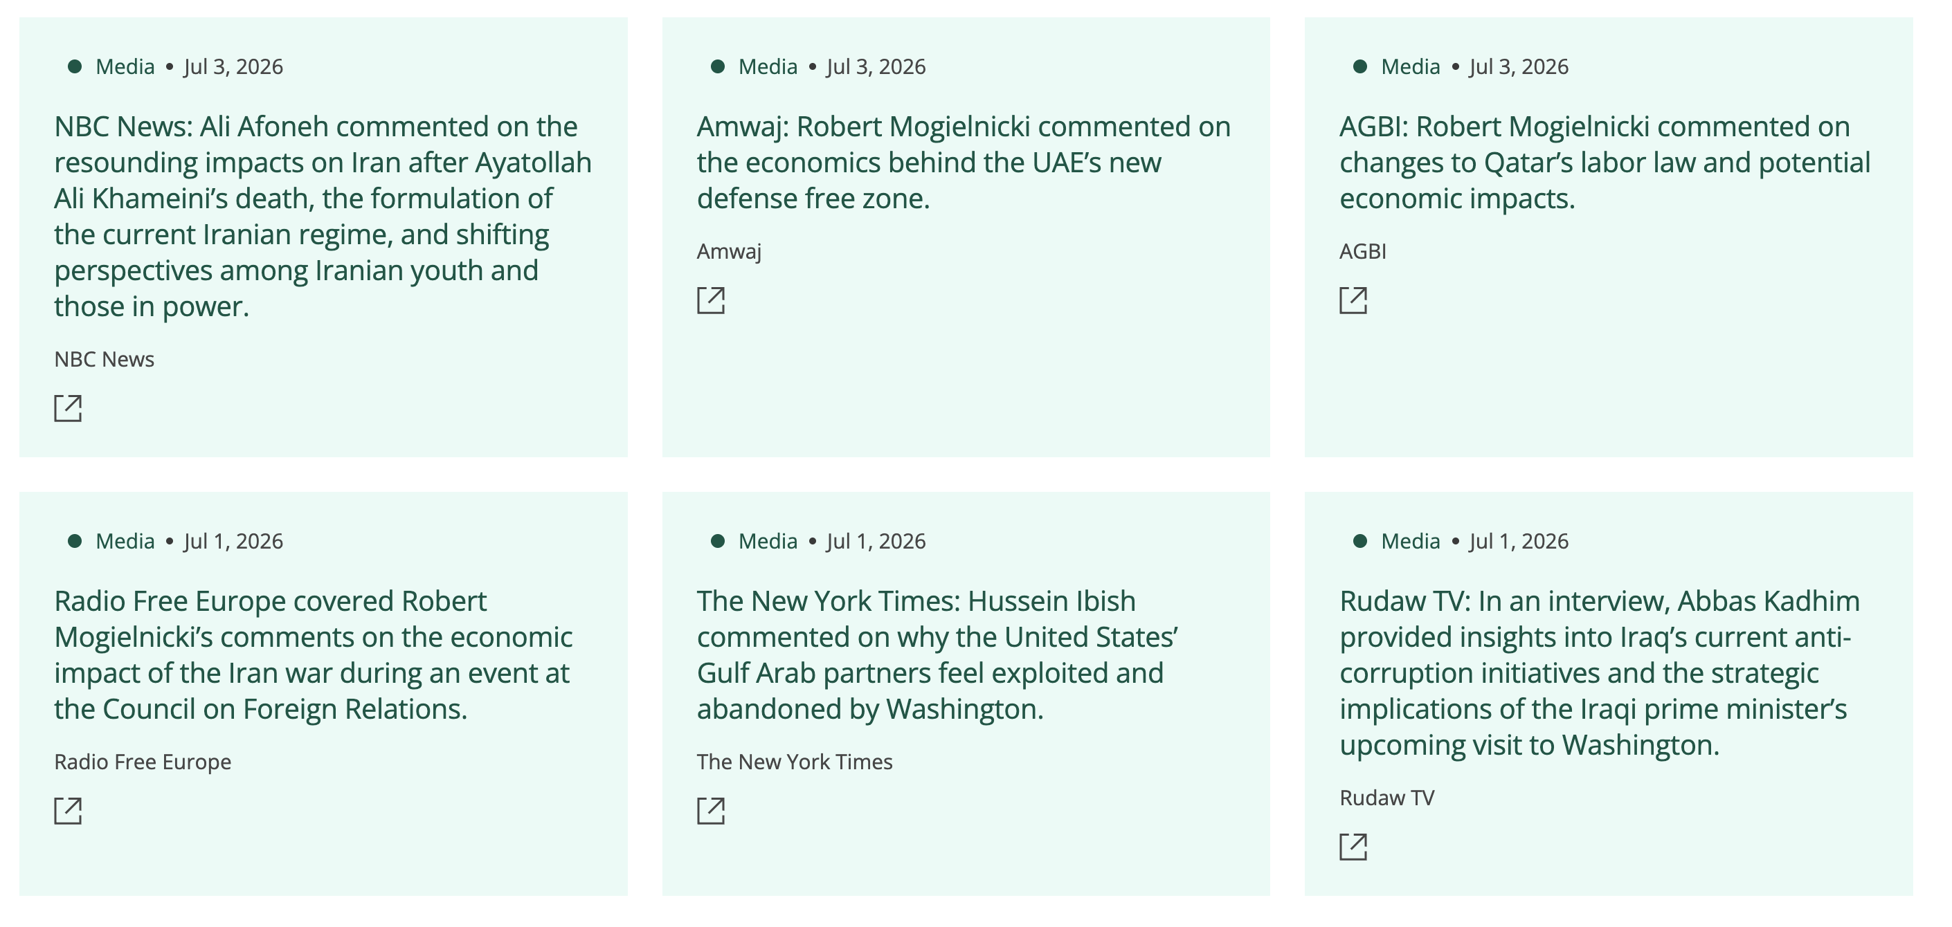Open Radio Free Europe headline on Iran war
The width and height of the screenshot is (1952, 927).
pyautogui.click(x=313, y=655)
